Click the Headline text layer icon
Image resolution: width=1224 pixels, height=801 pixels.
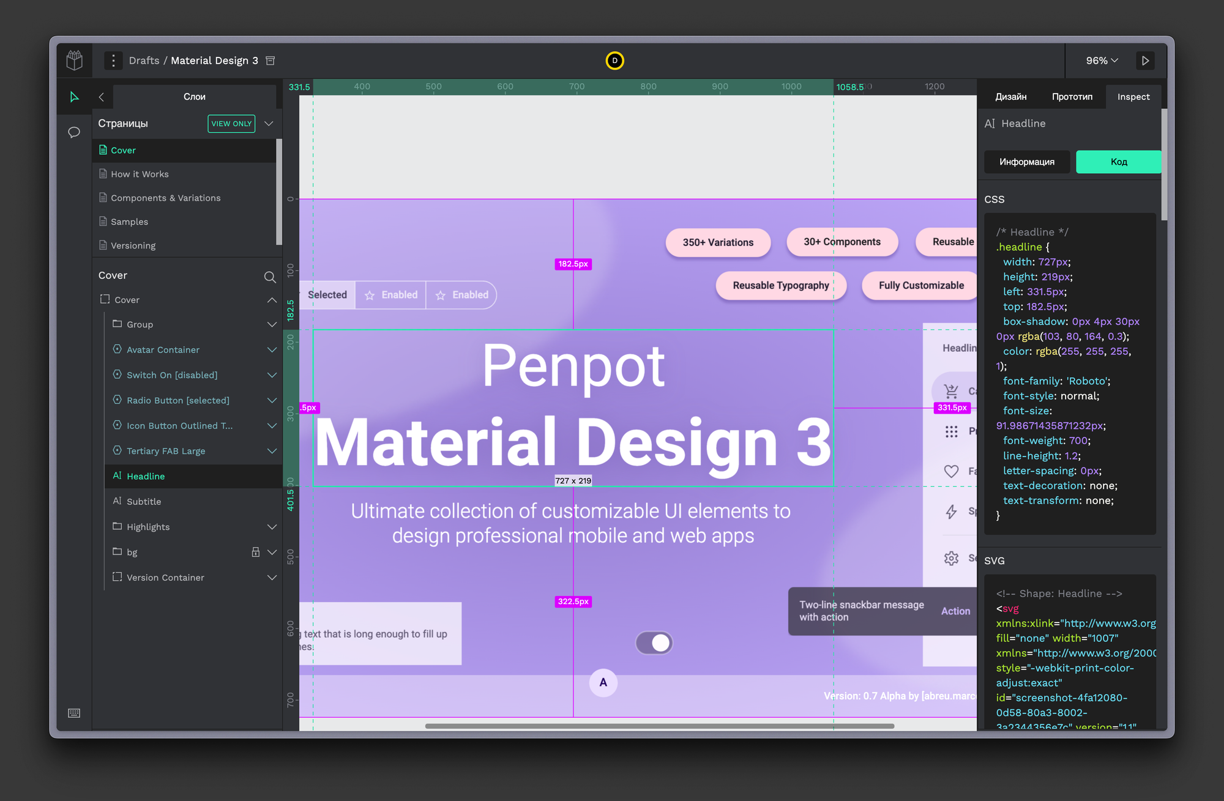(118, 475)
